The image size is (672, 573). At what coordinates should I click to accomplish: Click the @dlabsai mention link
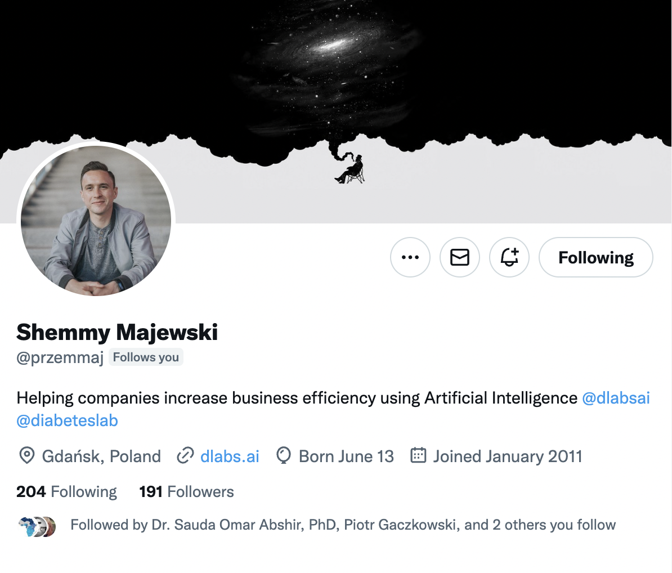tap(616, 398)
